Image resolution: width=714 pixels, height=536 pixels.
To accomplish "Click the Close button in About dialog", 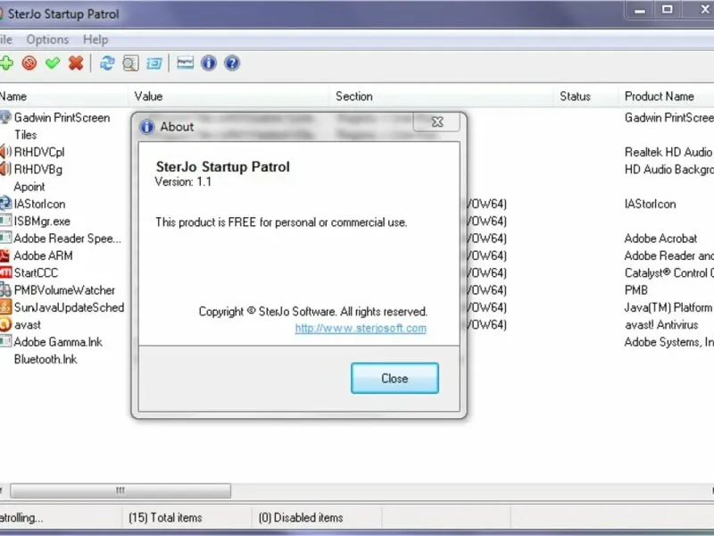I will 394,378.
